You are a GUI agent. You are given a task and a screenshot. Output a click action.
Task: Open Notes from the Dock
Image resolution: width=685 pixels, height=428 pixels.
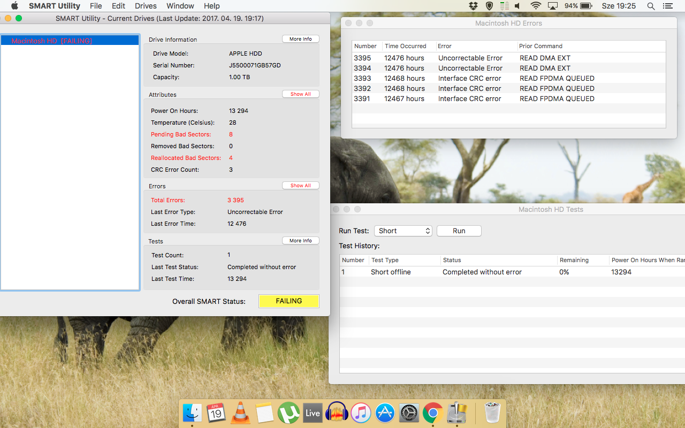click(x=264, y=412)
